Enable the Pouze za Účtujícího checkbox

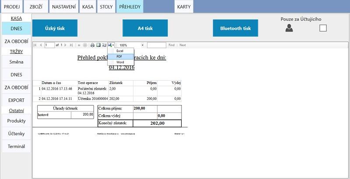323,28
